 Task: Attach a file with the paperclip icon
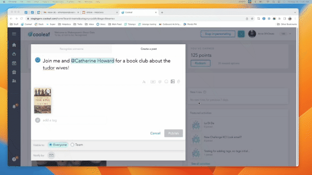pyautogui.click(x=179, y=81)
